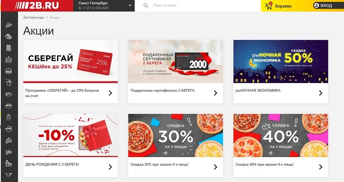Select the sauce boat icon
Screen dimensions: 344x182
9,175
